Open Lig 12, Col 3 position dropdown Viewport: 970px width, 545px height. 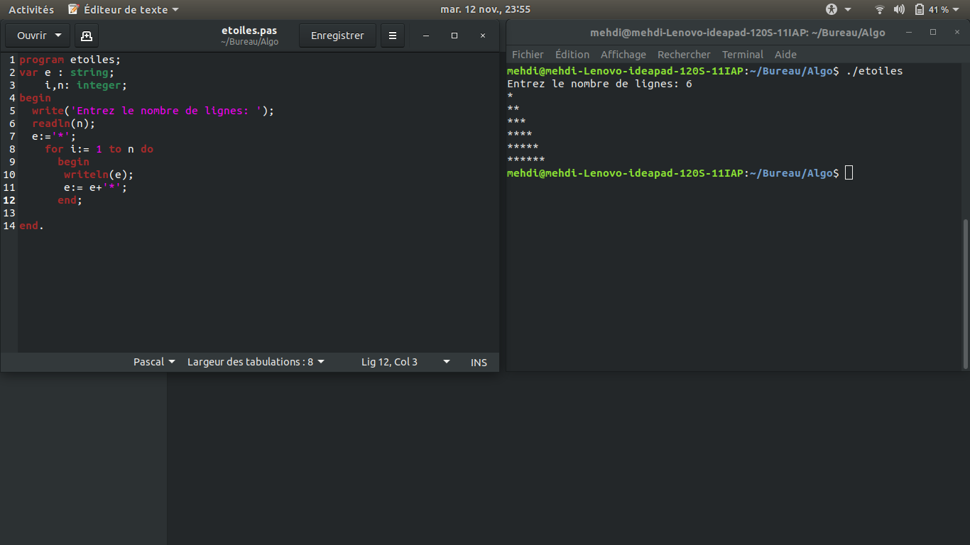tap(405, 362)
